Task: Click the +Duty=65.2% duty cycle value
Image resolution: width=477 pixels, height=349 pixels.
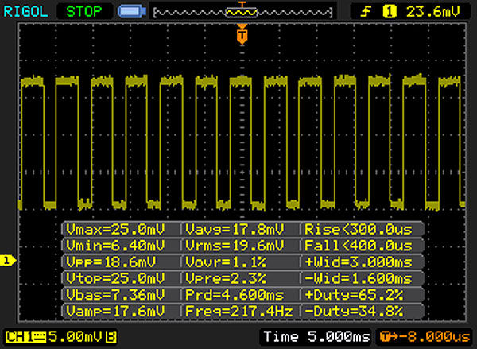Action: point(354,295)
